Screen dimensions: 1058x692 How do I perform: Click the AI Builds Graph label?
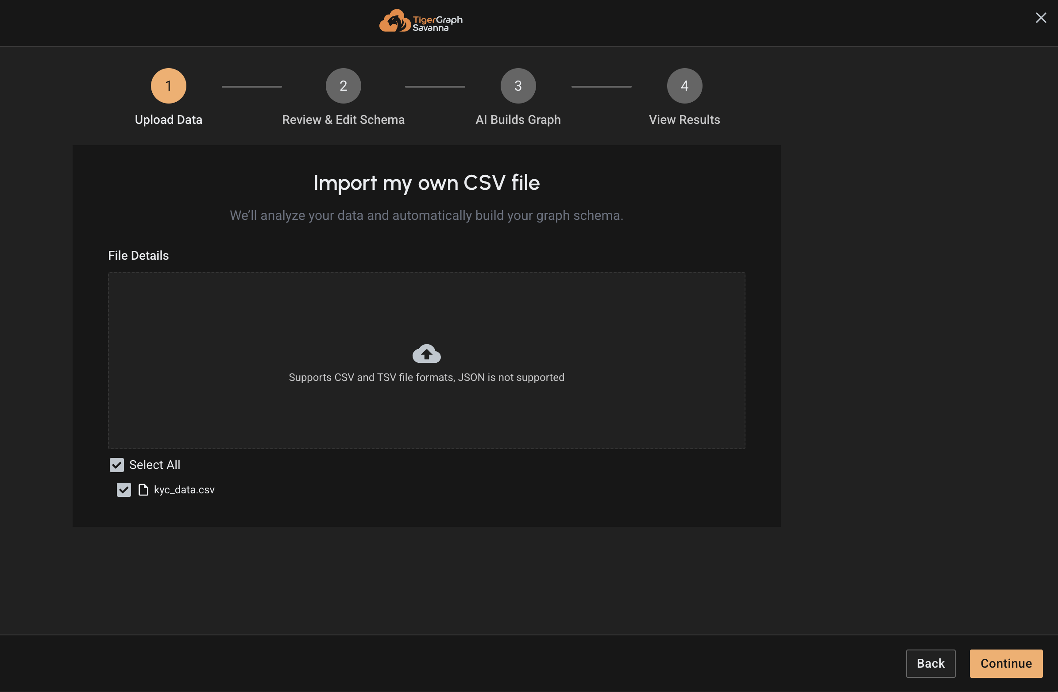(517, 119)
